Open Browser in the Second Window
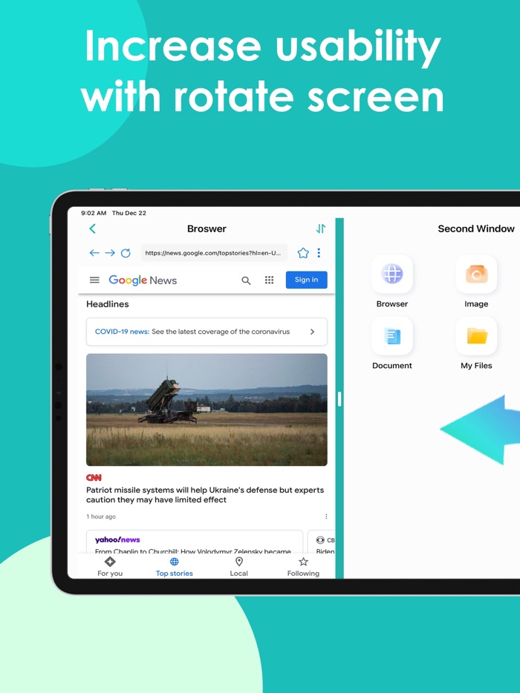The image size is (520, 693). [x=392, y=281]
